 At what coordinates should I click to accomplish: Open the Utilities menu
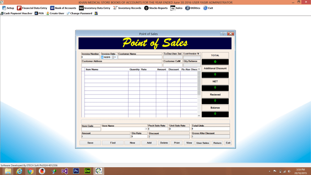(x=193, y=8)
